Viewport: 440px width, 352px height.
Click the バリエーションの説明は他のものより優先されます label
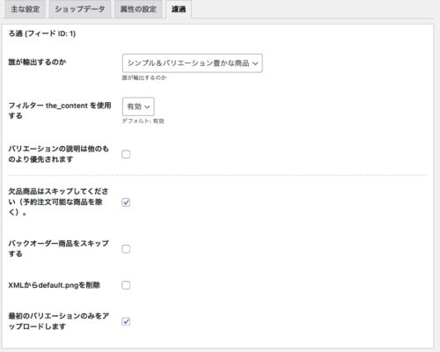point(58,154)
